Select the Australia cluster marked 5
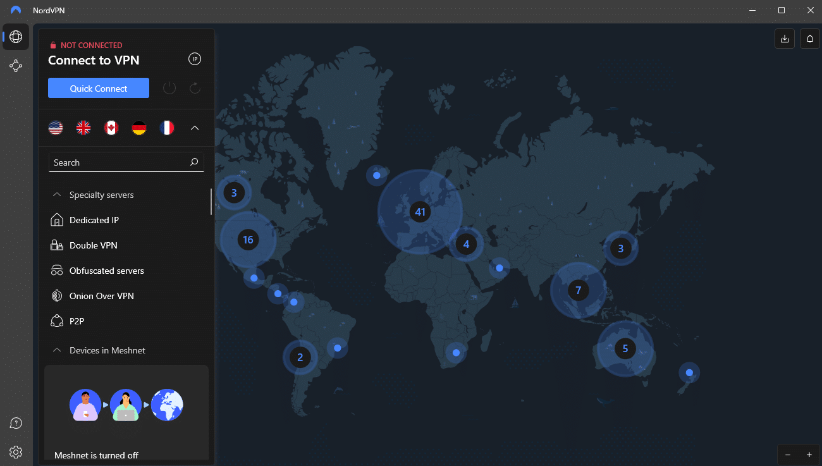Screen dimensions: 822x466 point(625,348)
